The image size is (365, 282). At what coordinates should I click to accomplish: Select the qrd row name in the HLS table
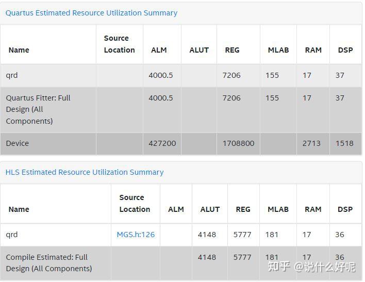(x=12, y=235)
